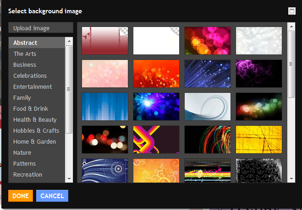Click the DONE button
Viewport: 302px width, 210px height.
pyautogui.click(x=21, y=196)
